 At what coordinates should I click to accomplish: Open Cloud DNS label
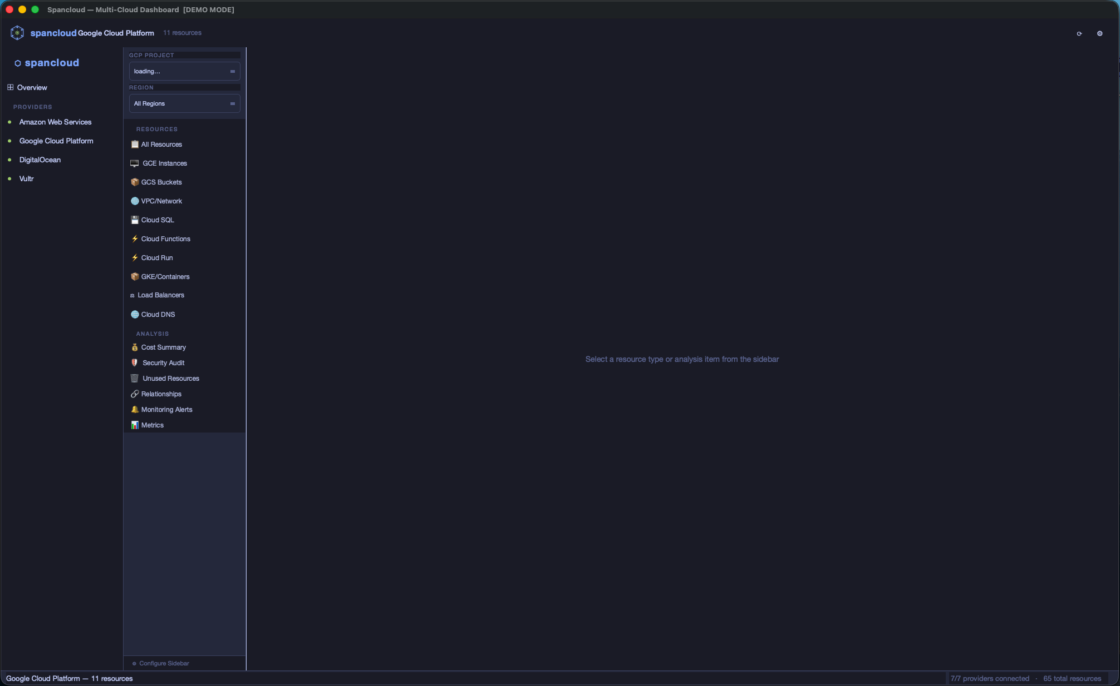tap(158, 315)
